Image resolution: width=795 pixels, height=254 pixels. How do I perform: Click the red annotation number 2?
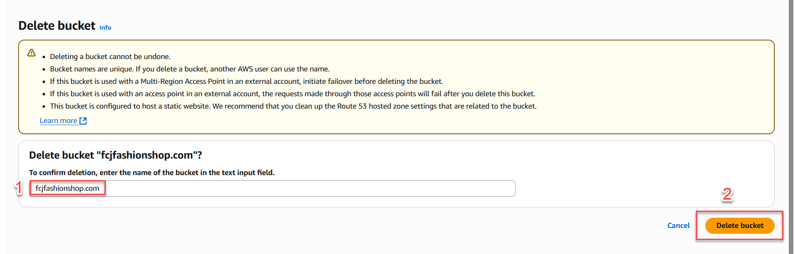[727, 194]
